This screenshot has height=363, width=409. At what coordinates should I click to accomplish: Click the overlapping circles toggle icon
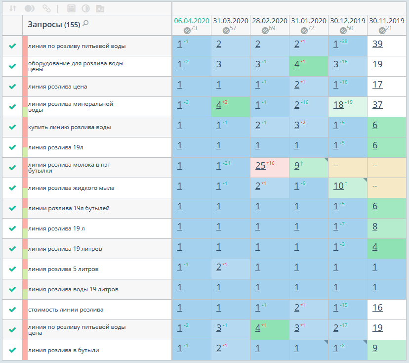coord(30,8)
